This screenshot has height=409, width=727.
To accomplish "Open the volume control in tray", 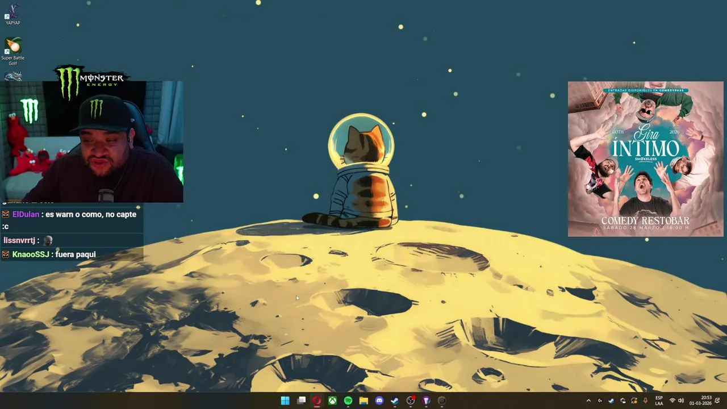I will (681, 400).
